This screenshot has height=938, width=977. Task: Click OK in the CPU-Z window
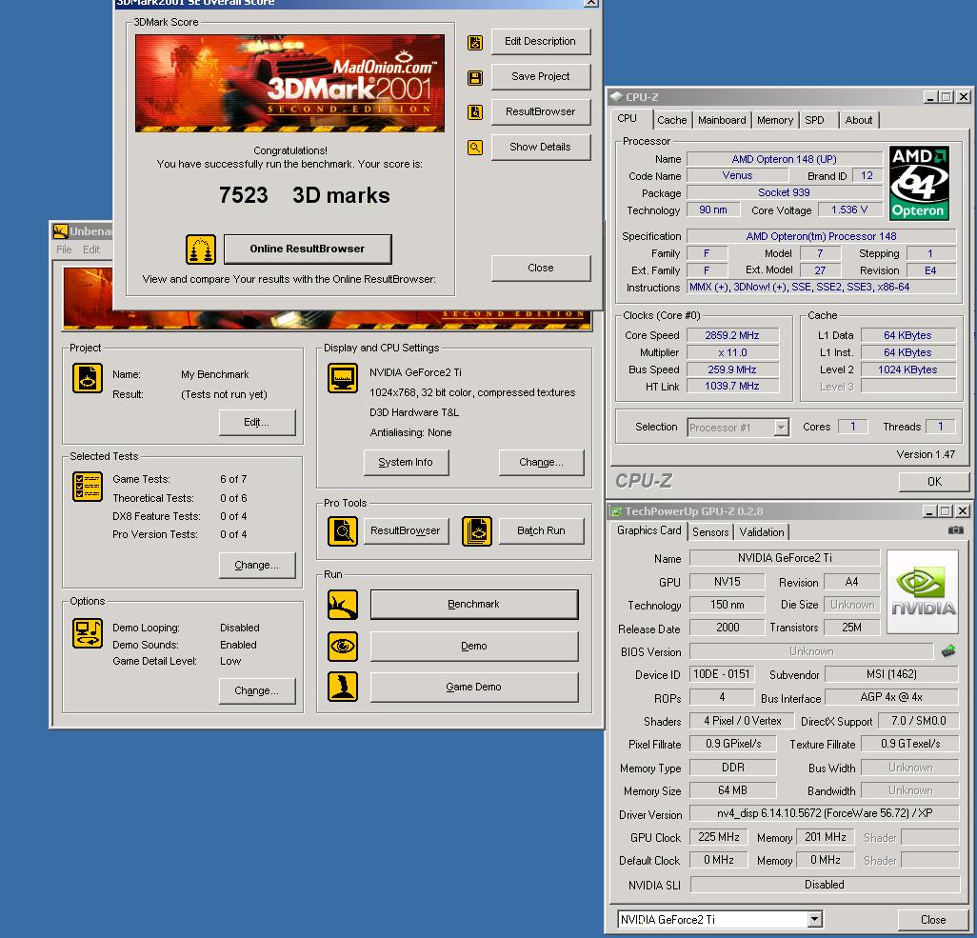click(x=934, y=481)
